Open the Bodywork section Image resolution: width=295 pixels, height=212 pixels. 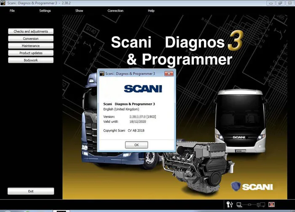31,60
